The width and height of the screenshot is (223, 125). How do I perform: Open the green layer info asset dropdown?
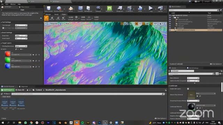click(21, 61)
